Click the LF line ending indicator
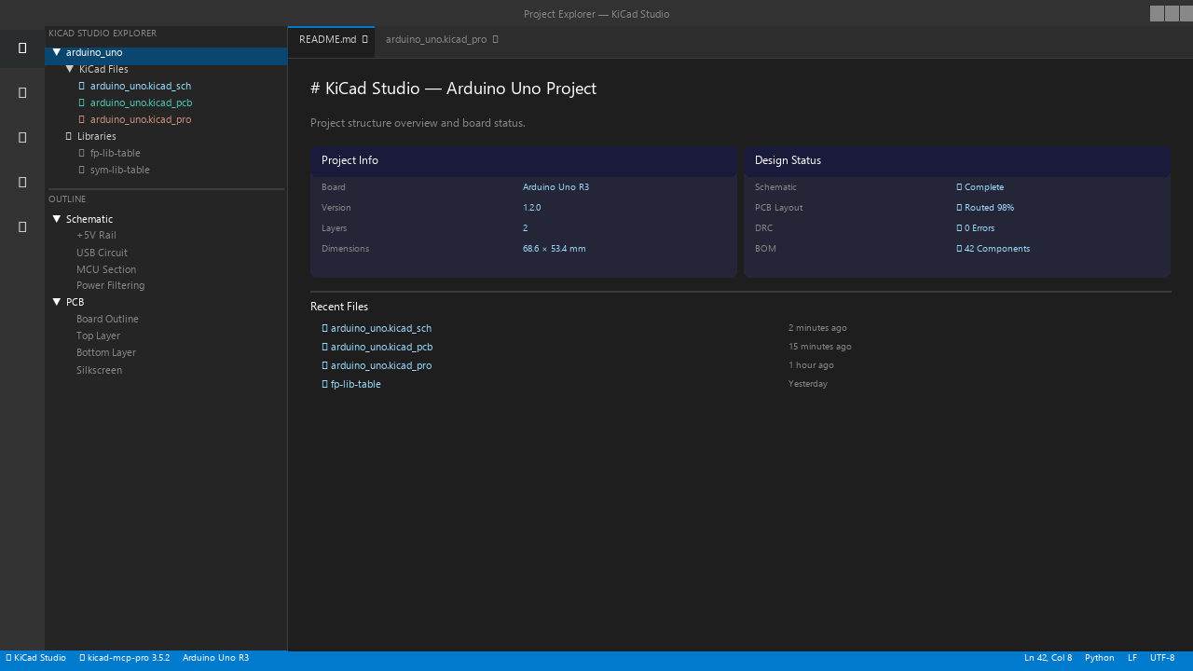This screenshot has width=1193, height=671. coord(1132,658)
